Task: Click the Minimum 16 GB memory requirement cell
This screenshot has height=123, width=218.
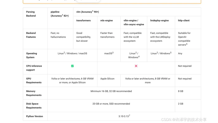Action: (111, 91)
